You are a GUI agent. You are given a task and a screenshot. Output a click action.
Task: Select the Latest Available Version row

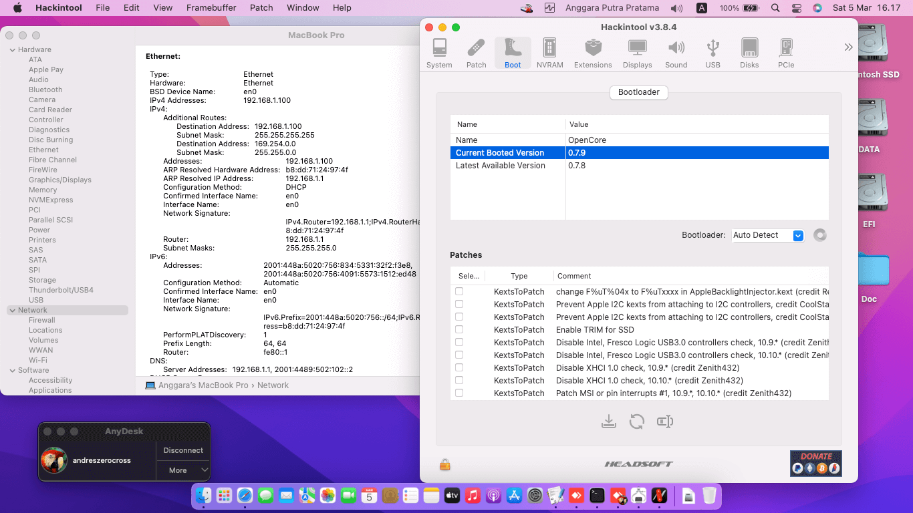point(639,166)
